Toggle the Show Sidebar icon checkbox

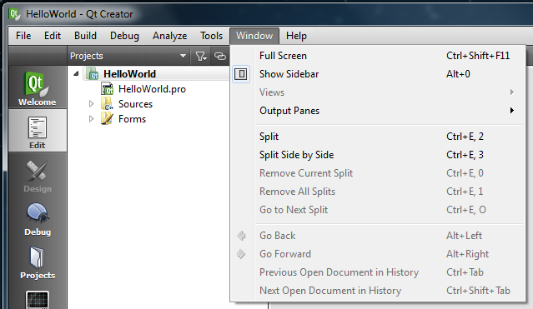[241, 74]
